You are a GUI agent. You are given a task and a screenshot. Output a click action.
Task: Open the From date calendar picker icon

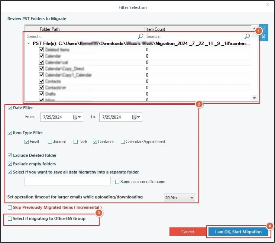(75, 117)
